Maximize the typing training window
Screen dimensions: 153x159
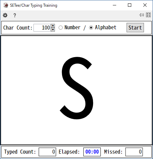(x=130, y=5)
